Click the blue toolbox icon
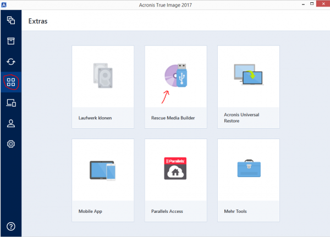 pyautogui.click(x=249, y=169)
